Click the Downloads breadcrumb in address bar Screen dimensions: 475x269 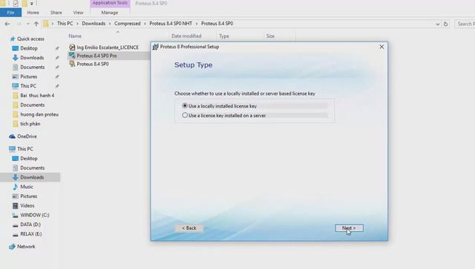[x=94, y=24]
